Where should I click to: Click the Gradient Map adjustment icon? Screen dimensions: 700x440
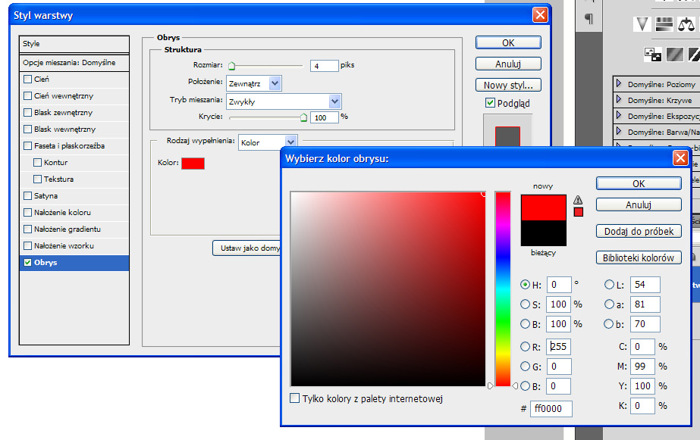coord(673,55)
